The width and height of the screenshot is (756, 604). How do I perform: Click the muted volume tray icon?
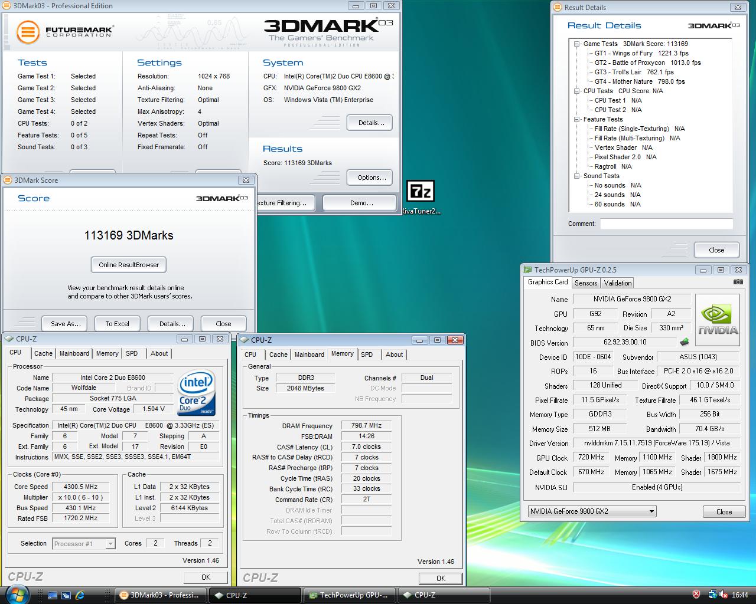[x=724, y=595]
